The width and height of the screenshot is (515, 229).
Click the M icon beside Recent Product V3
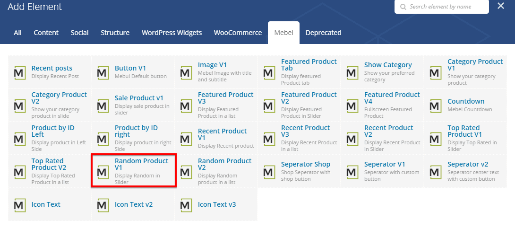(270, 139)
